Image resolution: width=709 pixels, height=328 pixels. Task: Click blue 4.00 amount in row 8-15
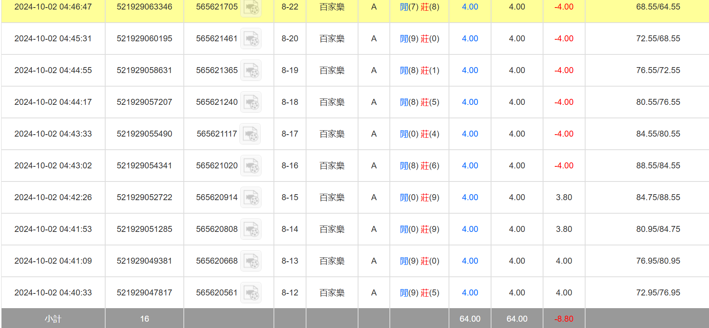470,197
